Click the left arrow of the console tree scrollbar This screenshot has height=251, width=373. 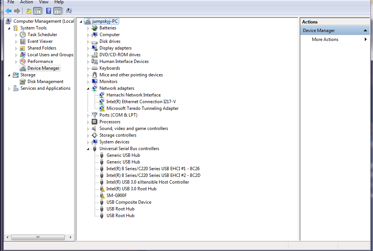[x=7, y=237]
